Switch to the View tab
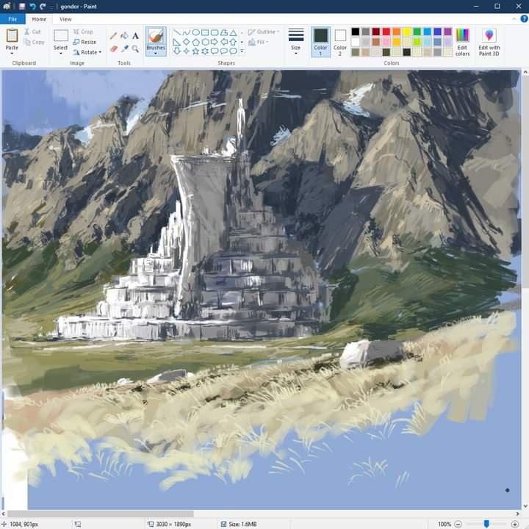This screenshot has width=529, height=529. [65, 19]
